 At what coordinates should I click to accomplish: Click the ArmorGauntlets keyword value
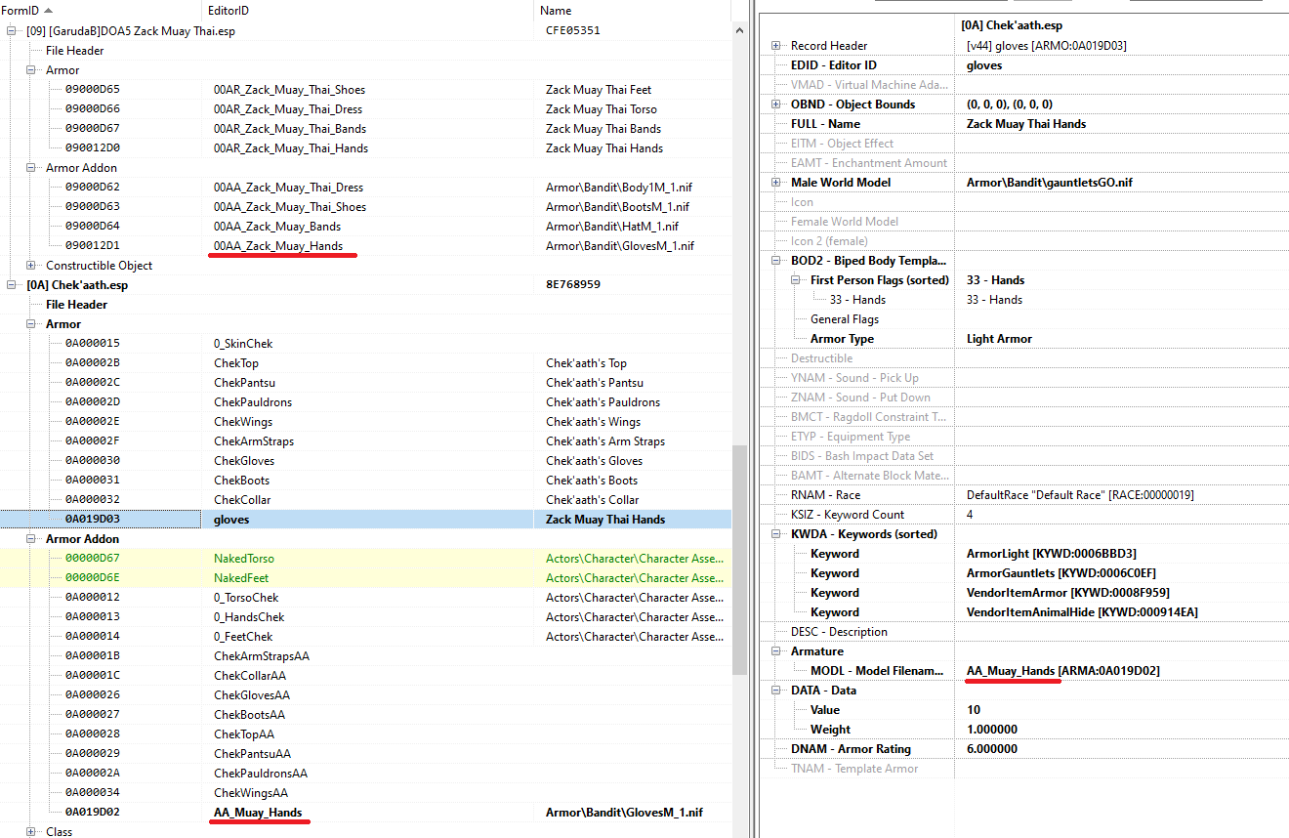[1061, 573]
